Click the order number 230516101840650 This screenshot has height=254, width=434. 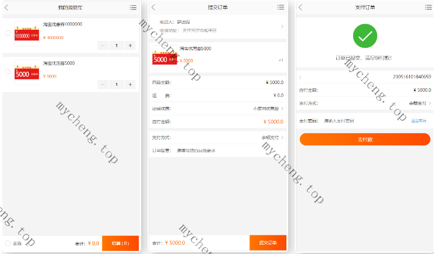click(412, 76)
